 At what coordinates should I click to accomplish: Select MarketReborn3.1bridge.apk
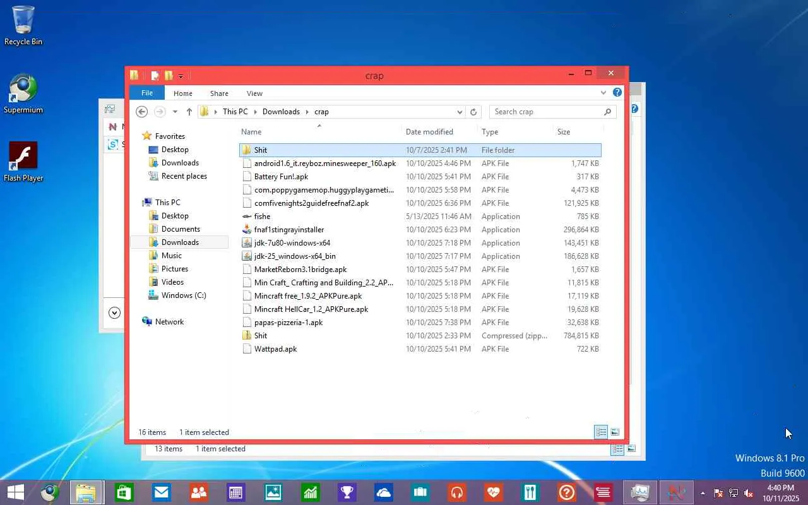300,270
